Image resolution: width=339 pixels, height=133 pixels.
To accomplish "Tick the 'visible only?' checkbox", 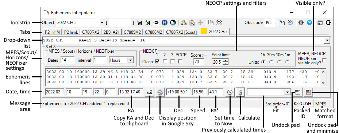I will coord(324,61).
